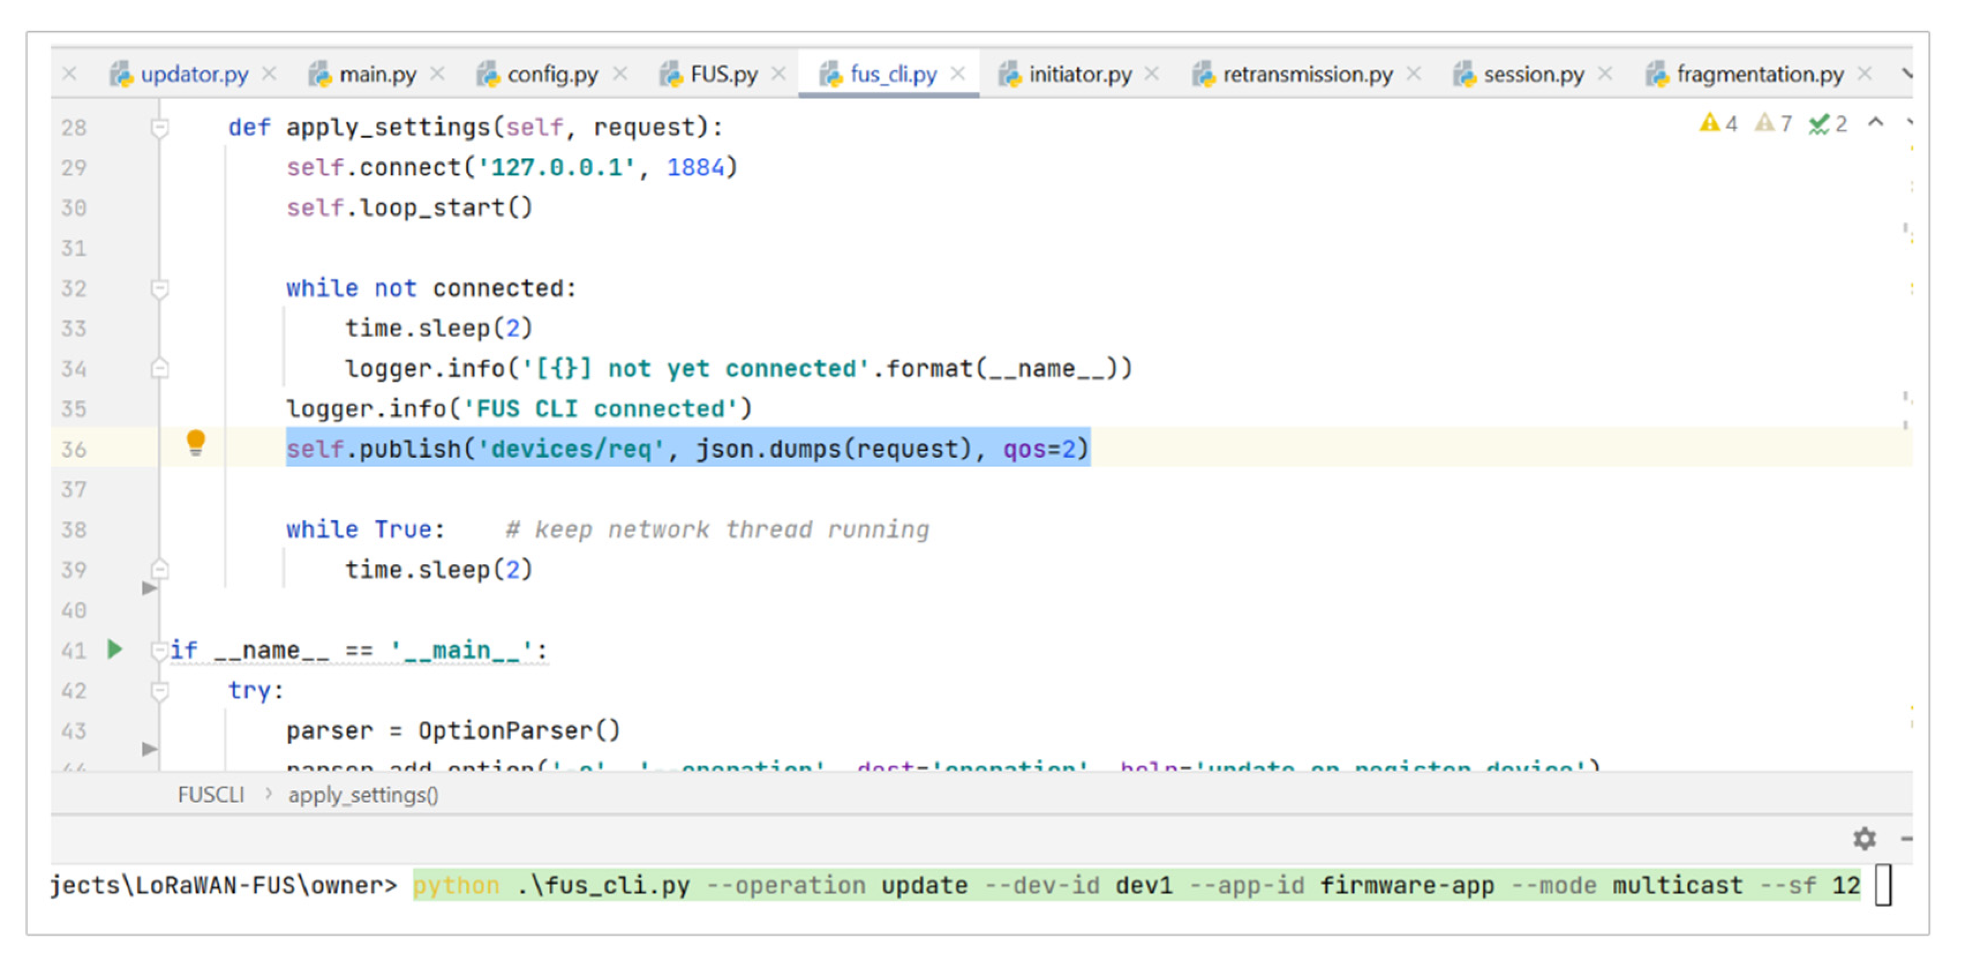Screen dimensions: 1963x970
Task: Click apply_settings() breadcrumb item
Action: (363, 795)
